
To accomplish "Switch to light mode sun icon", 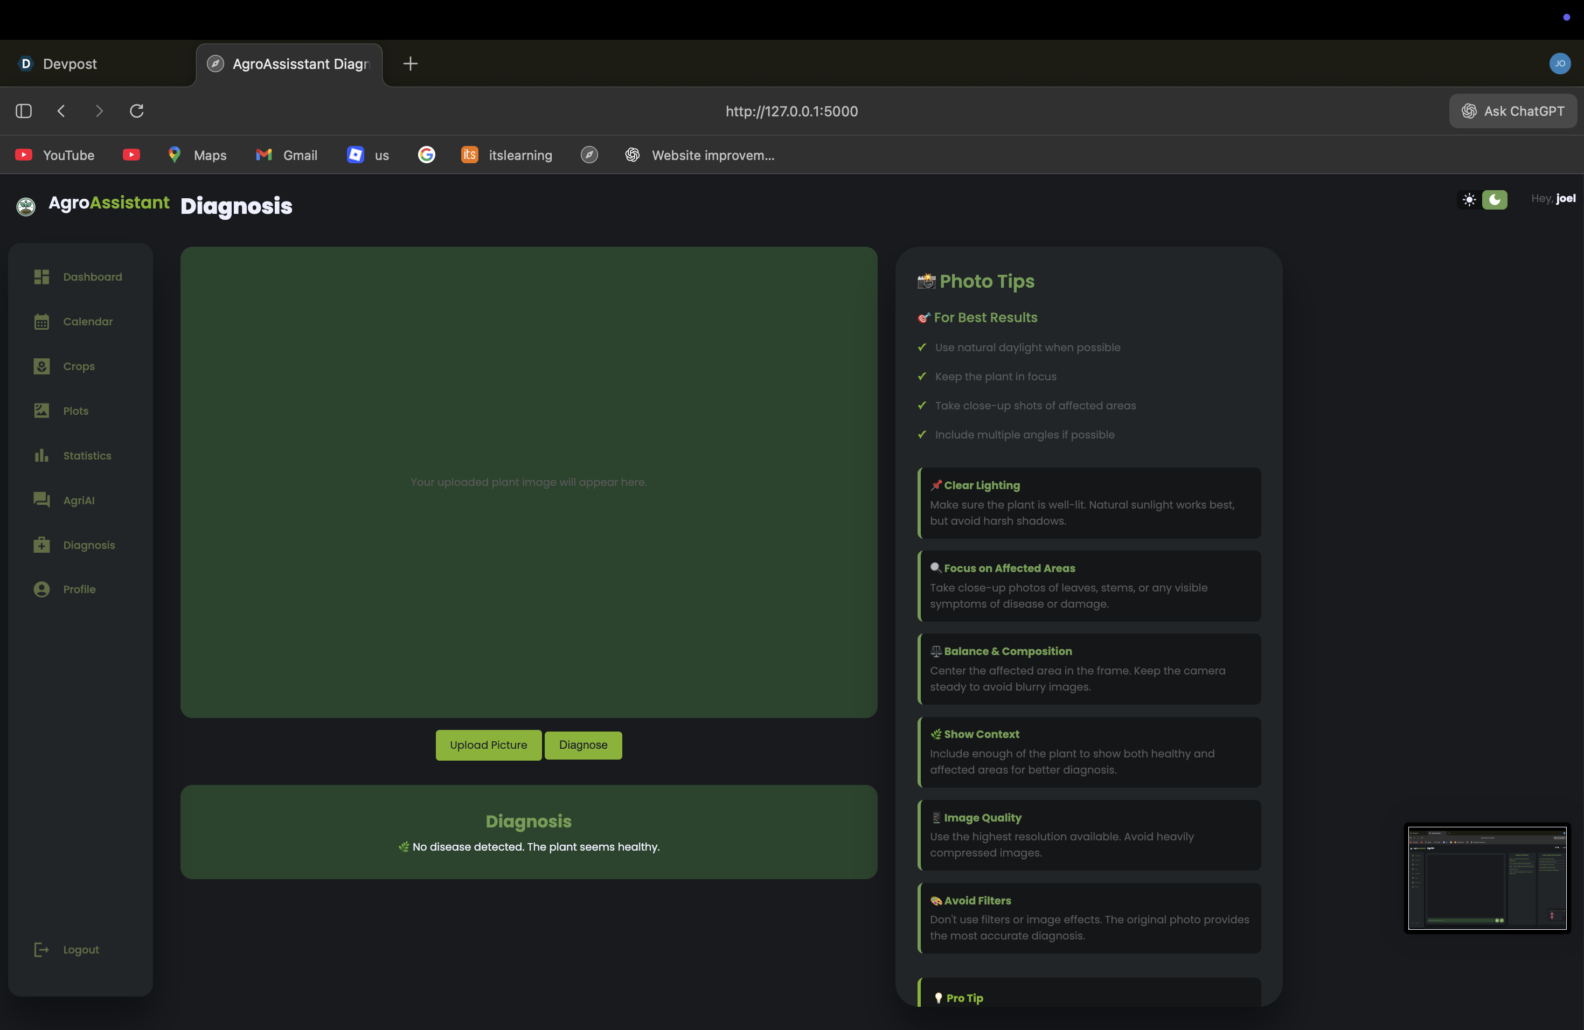I will (x=1469, y=200).
